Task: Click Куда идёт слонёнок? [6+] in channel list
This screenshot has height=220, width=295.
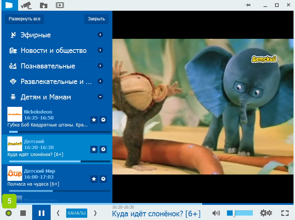Action: coord(35,155)
